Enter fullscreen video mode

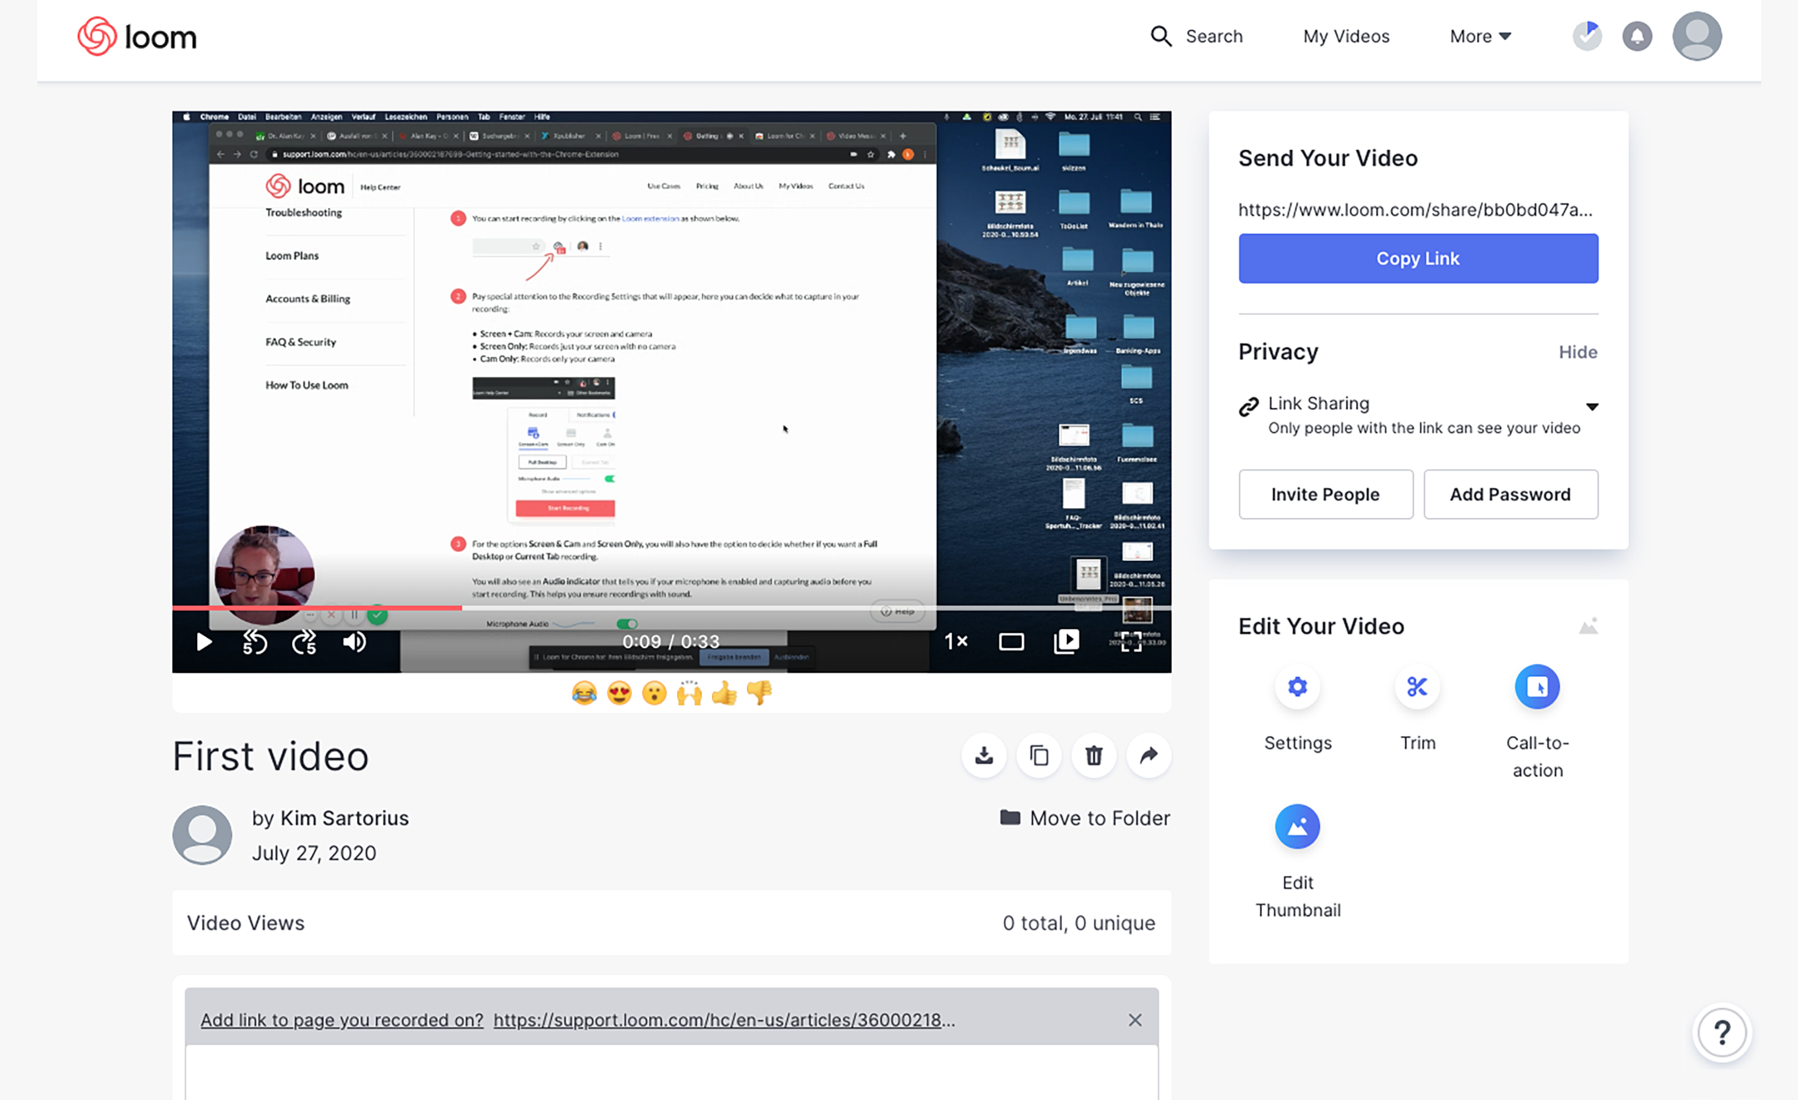point(1130,642)
